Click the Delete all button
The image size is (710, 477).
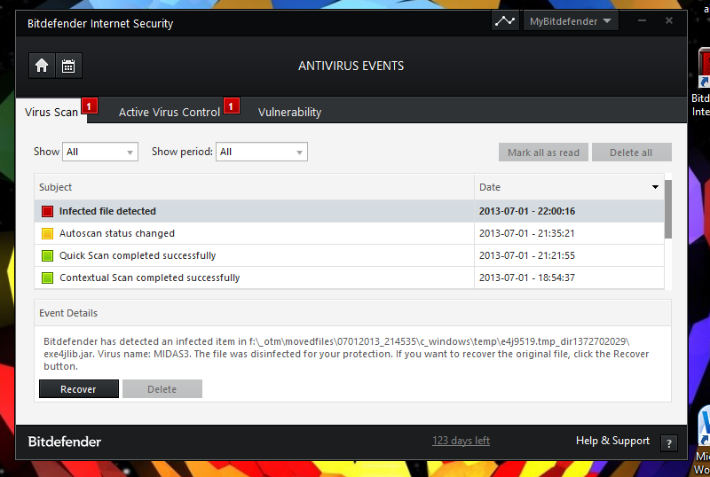[631, 152]
